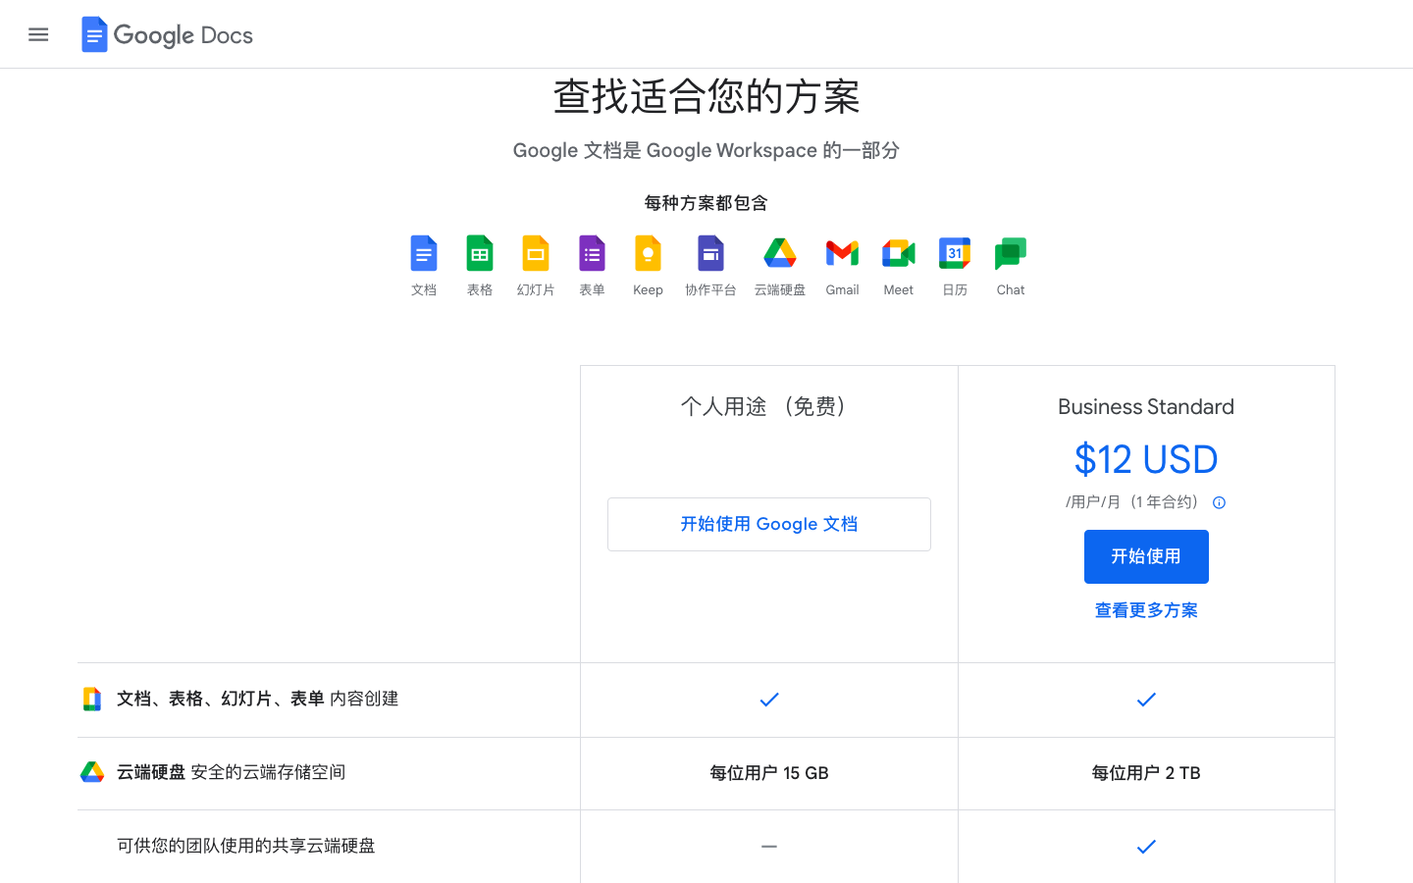Click 文档、表格、幻灯片、表单 内容创建 label
1413x883 pixels.
point(258,699)
